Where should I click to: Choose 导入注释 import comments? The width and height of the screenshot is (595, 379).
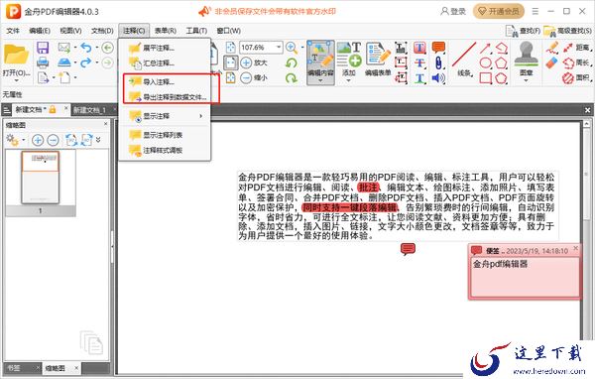(165, 81)
